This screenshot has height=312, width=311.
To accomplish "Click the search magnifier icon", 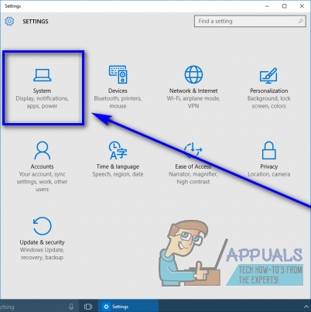I will tap(301, 21).
